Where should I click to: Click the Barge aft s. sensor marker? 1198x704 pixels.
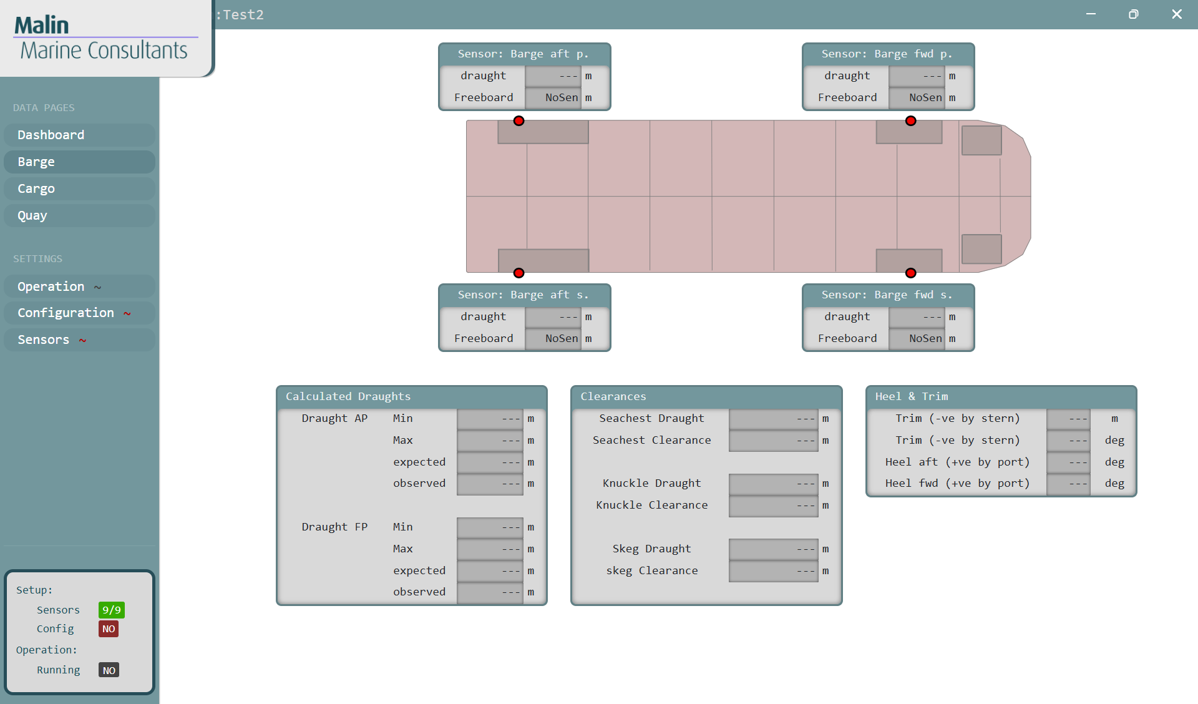tap(519, 273)
